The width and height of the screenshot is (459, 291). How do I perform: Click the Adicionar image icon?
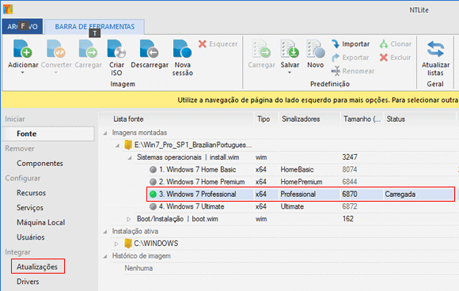point(22,48)
